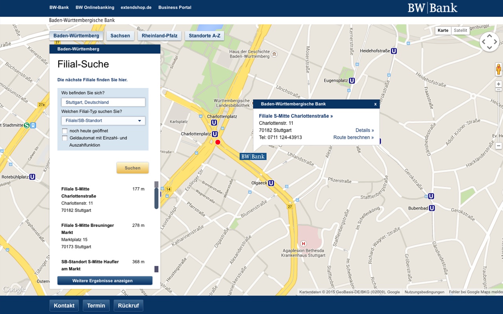503x314 pixels.
Task: Click the Rückruf button
Action: pyautogui.click(x=129, y=306)
